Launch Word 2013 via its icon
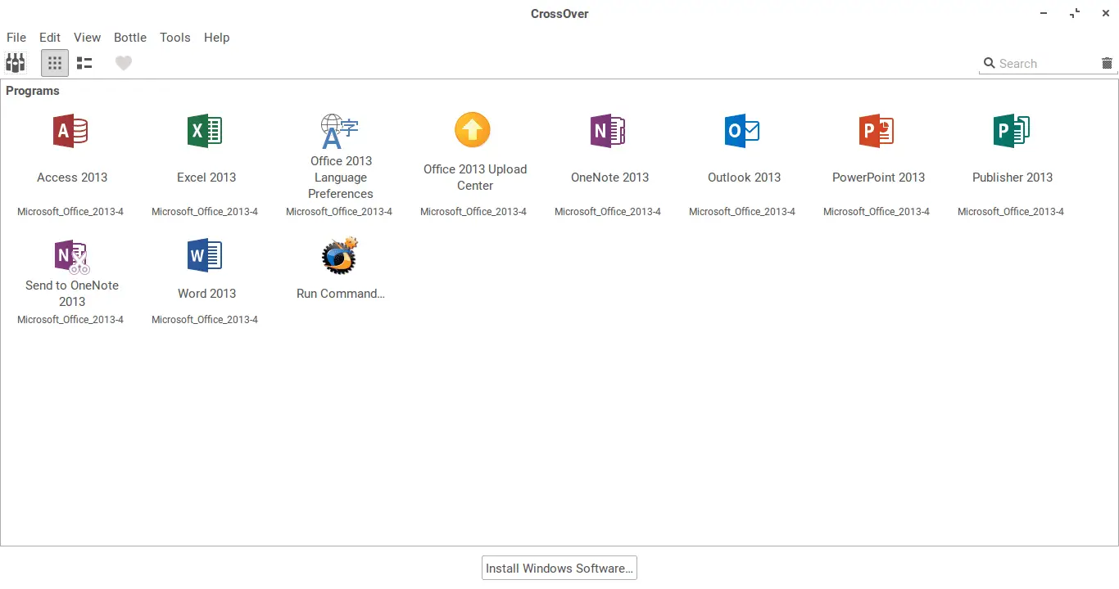1119x589 pixels. (205, 256)
